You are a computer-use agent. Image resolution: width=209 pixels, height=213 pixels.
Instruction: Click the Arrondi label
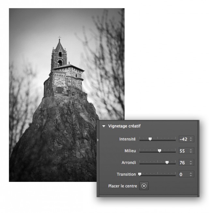(128, 163)
